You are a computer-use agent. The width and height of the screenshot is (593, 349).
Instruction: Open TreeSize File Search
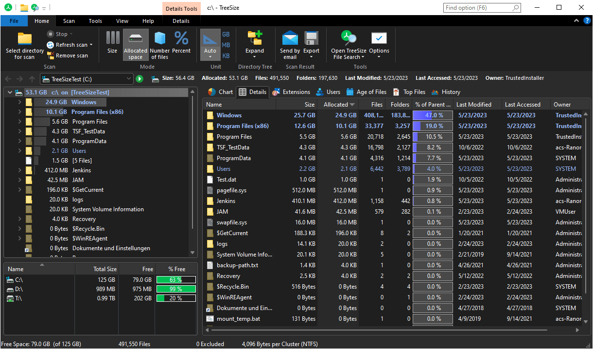(349, 45)
